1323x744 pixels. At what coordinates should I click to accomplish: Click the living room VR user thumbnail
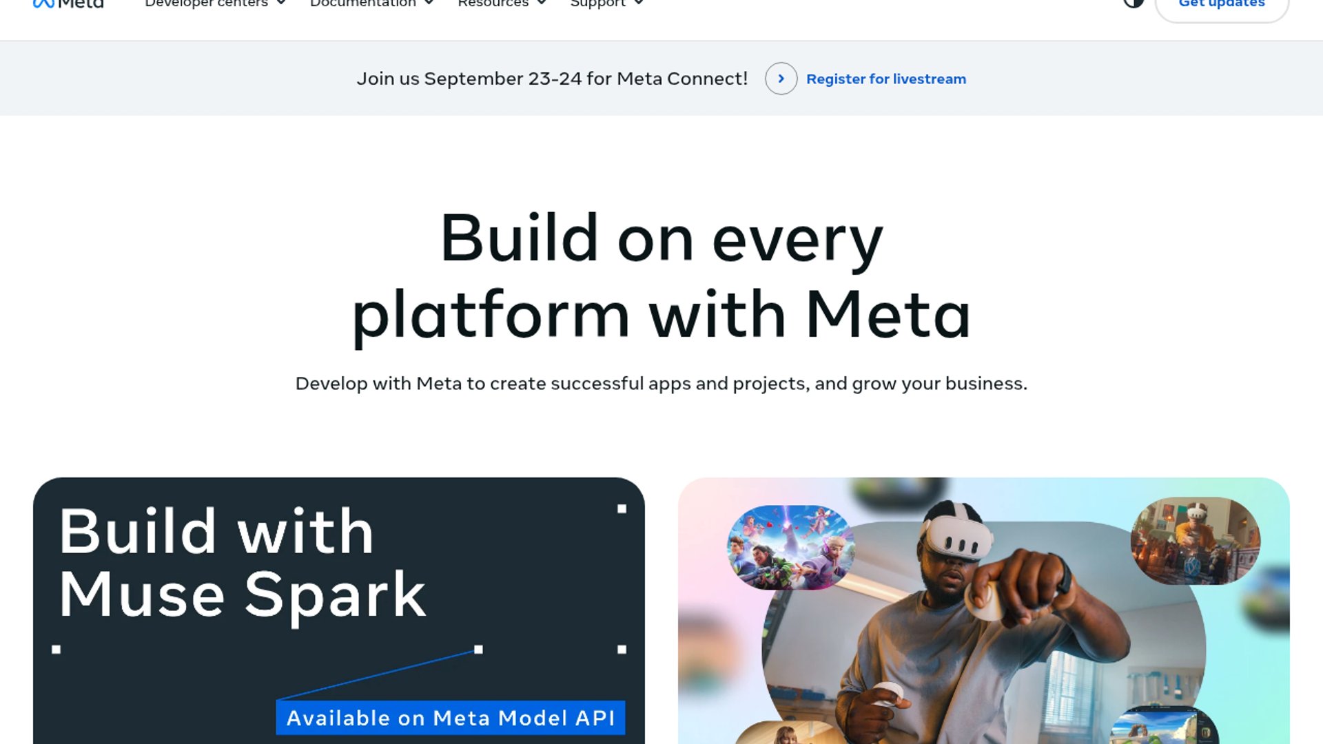pyautogui.click(x=1196, y=541)
